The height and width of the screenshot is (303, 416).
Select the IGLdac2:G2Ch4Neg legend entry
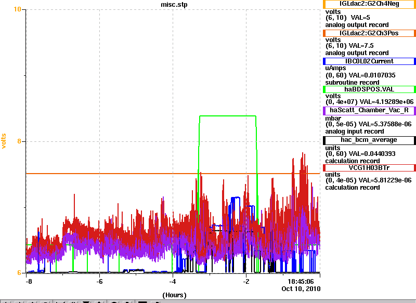click(369, 4)
